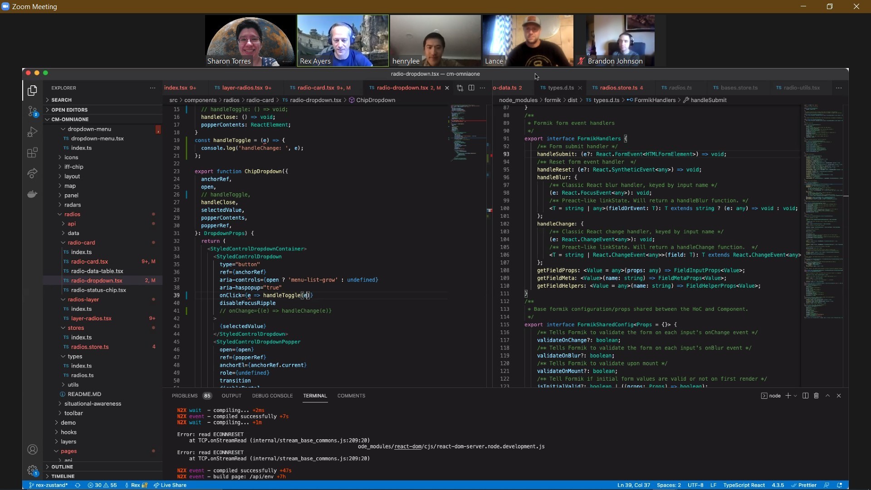Open the Live Share status item
This screenshot has height=490, width=871.
click(170, 485)
